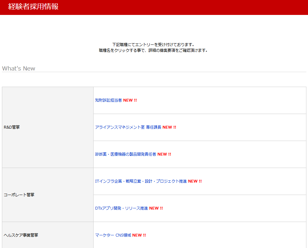
Task: Click the コーポレート管掌 category cell
Action: (48, 195)
